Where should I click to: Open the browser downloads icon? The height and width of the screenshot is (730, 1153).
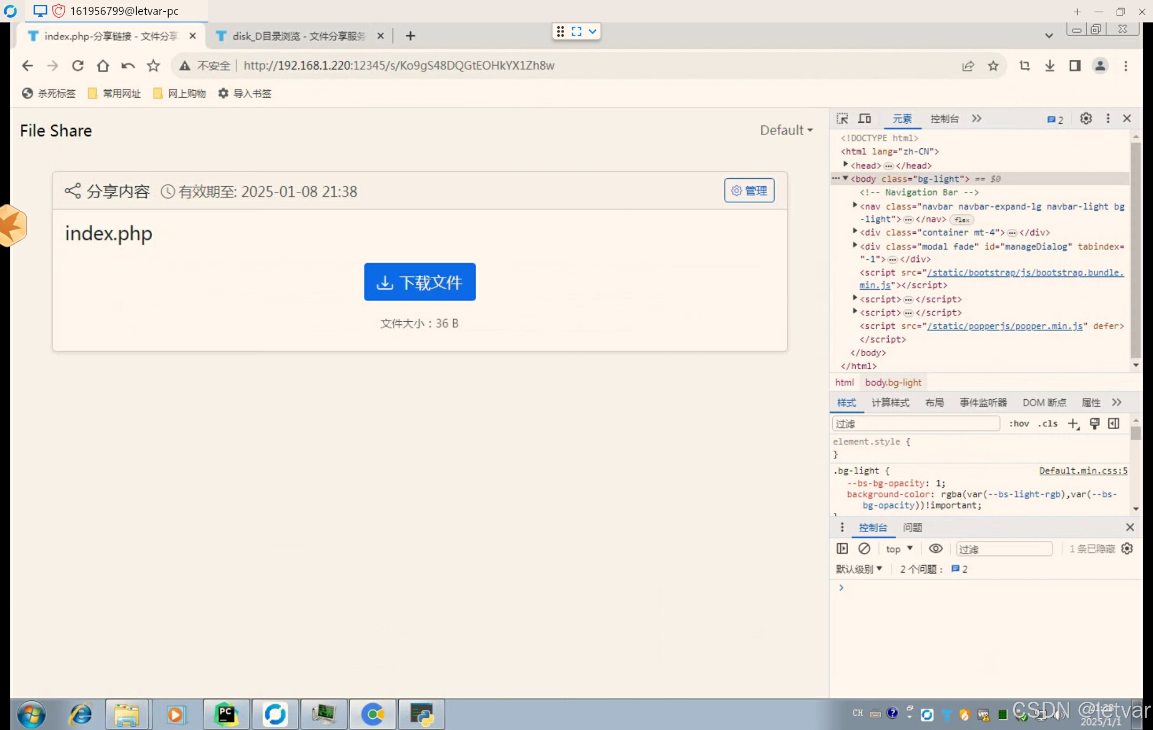(x=1049, y=66)
